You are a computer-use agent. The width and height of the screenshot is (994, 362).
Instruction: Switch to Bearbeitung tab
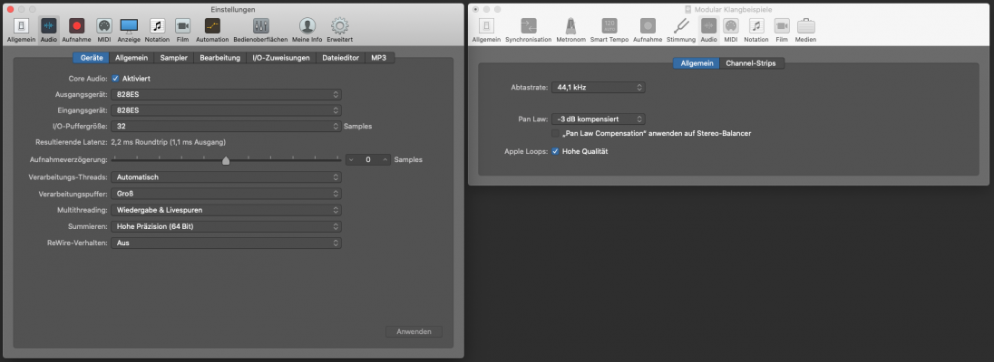220,58
